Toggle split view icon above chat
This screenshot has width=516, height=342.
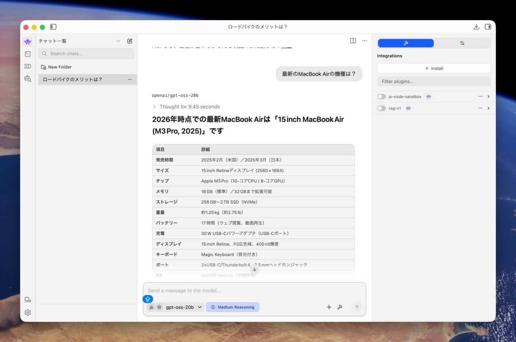coord(353,41)
